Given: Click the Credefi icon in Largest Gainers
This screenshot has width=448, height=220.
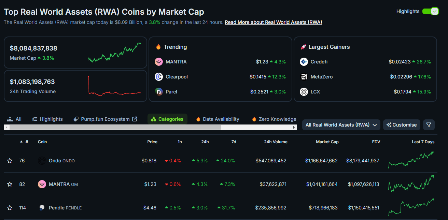Looking at the screenshot, I should tap(304, 62).
